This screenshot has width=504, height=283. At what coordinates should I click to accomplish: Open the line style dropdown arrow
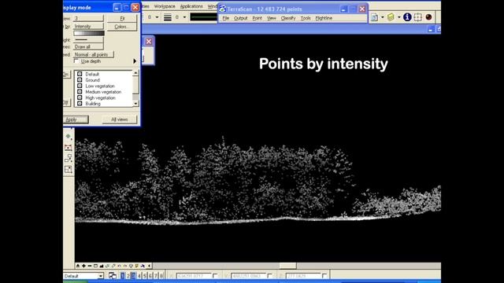click(184, 17)
